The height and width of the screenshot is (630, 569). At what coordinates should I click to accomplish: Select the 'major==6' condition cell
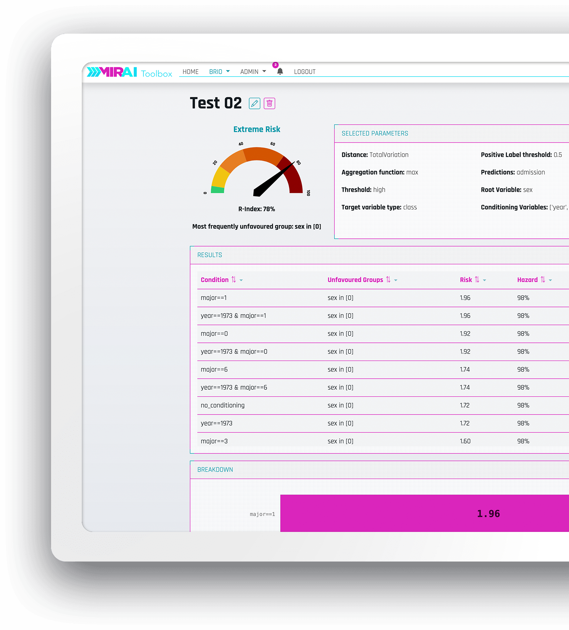coord(214,369)
